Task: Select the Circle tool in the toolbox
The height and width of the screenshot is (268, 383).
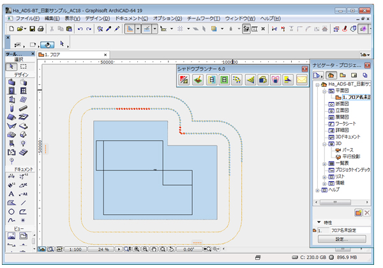Action: [x=11, y=212]
